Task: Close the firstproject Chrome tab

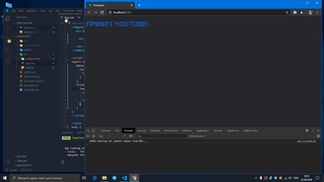Action: [x=132, y=6]
